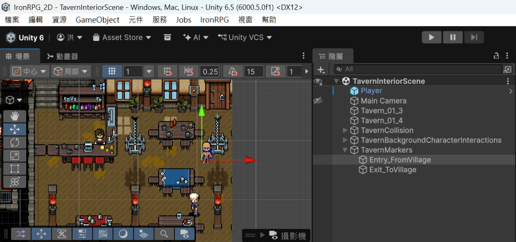This screenshot has height=242, width=516.
Task: Click the hidden-objects crossed square overlay icon
Action: click(x=61, y=234)
